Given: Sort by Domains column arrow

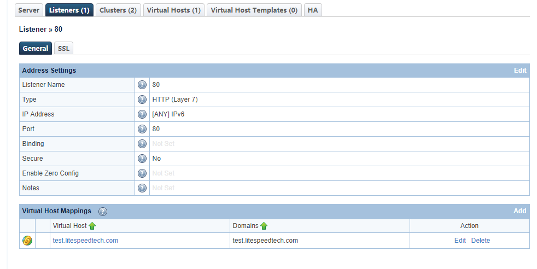Looking at the screenshot, I should [264, 226].
